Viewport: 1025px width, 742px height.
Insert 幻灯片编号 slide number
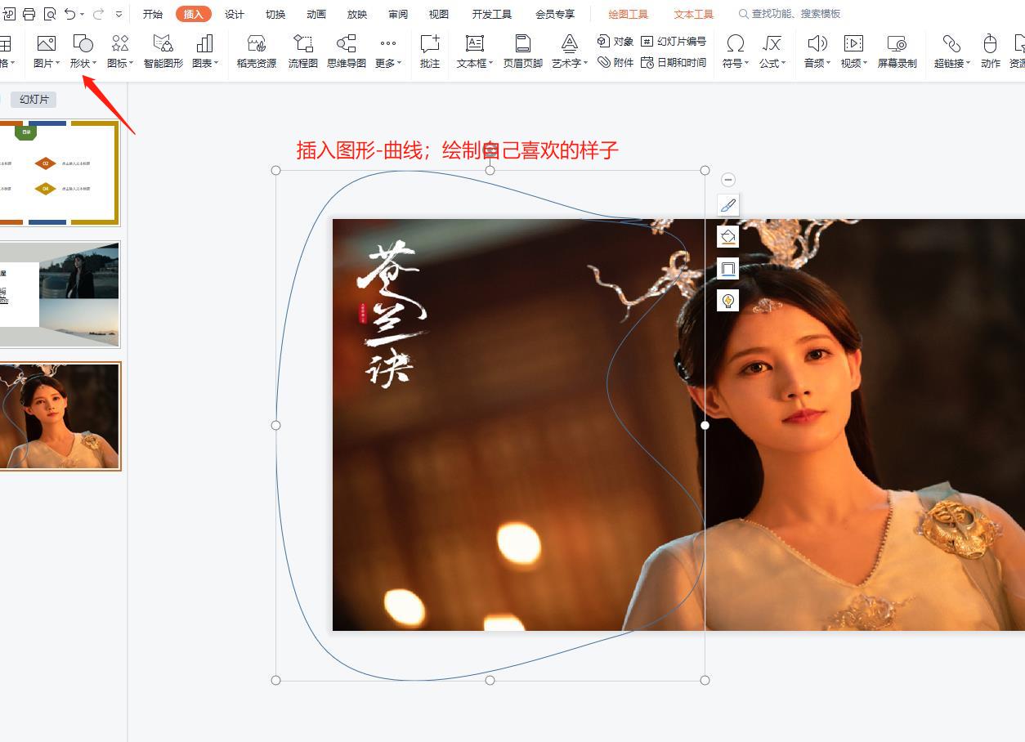(x=674, y=41)
